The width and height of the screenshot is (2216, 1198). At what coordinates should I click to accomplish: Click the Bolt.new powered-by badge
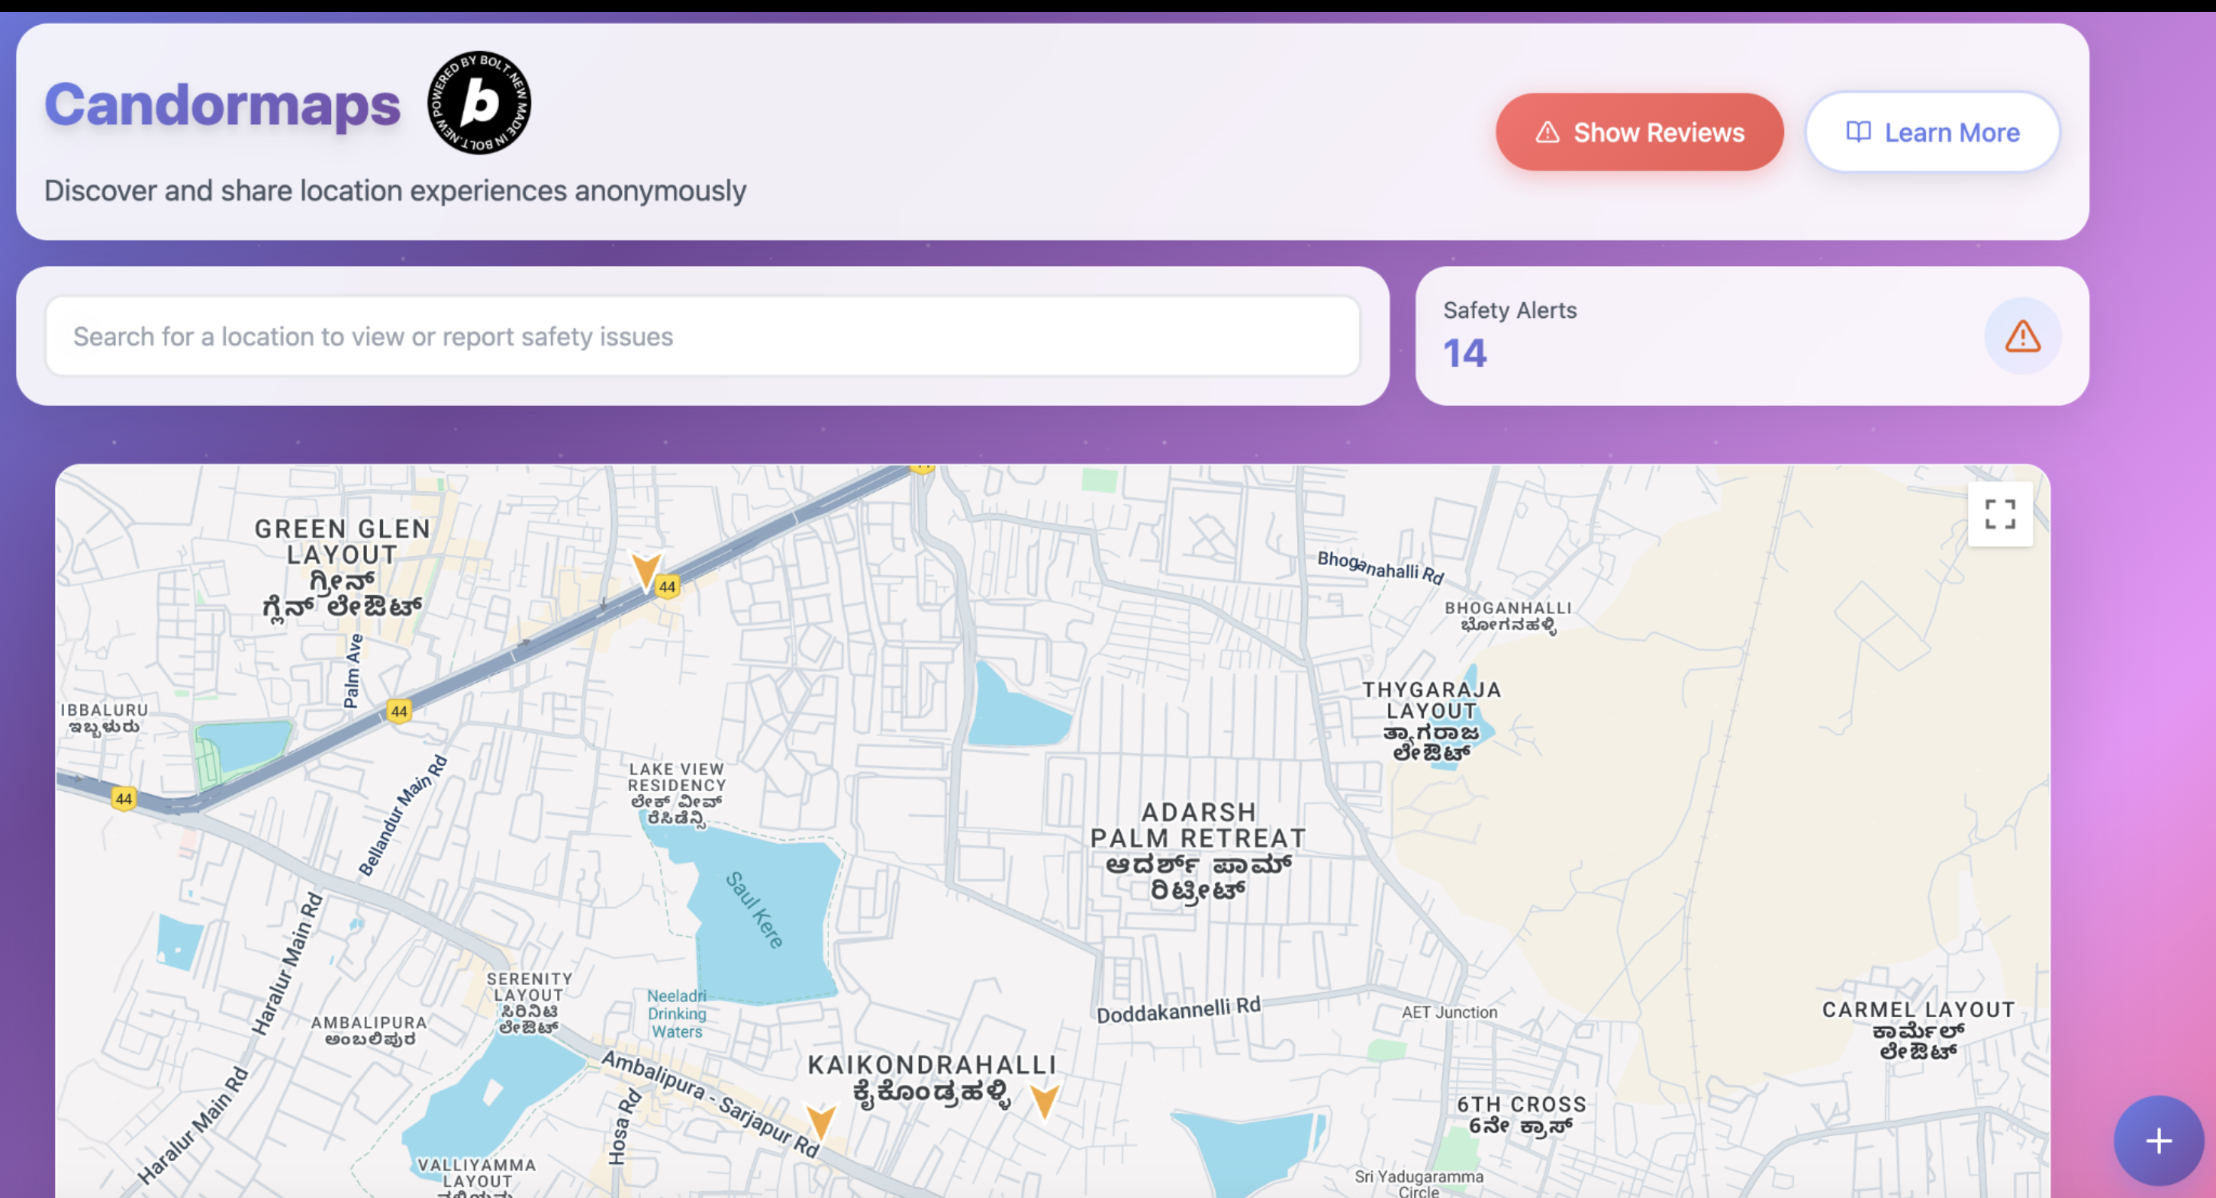479,103
